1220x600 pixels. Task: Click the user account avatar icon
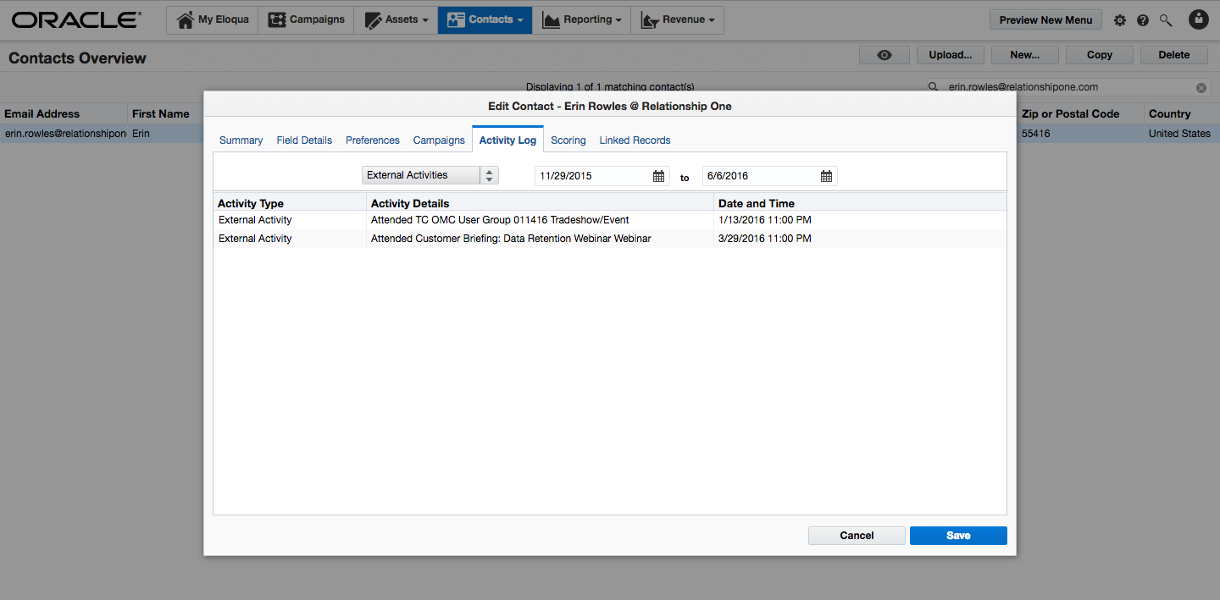click(x=1198, y=19)
